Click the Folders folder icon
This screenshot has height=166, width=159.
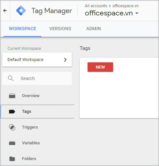(x=12, y=159)
